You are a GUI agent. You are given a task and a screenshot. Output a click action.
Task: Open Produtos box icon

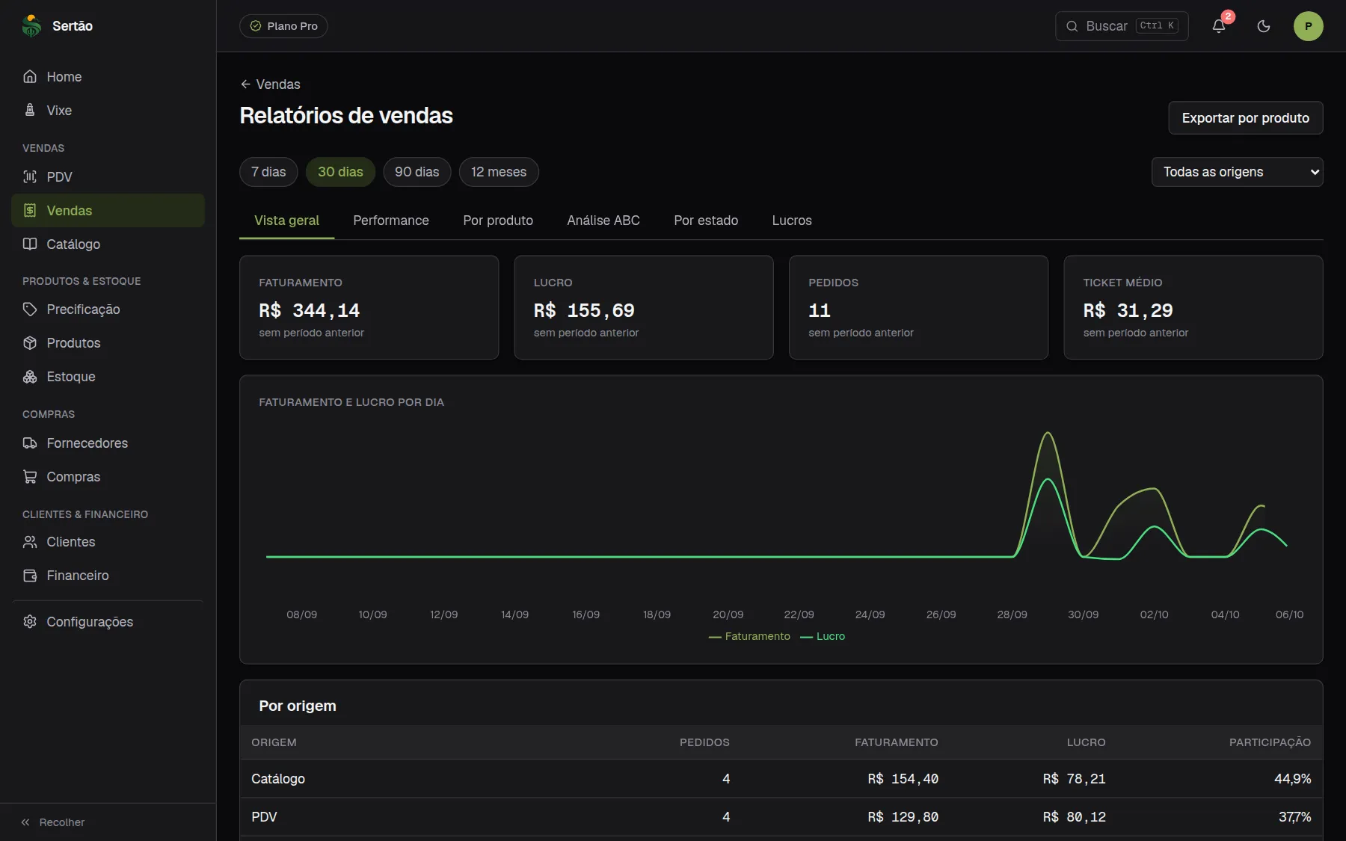tap(30, 342)
